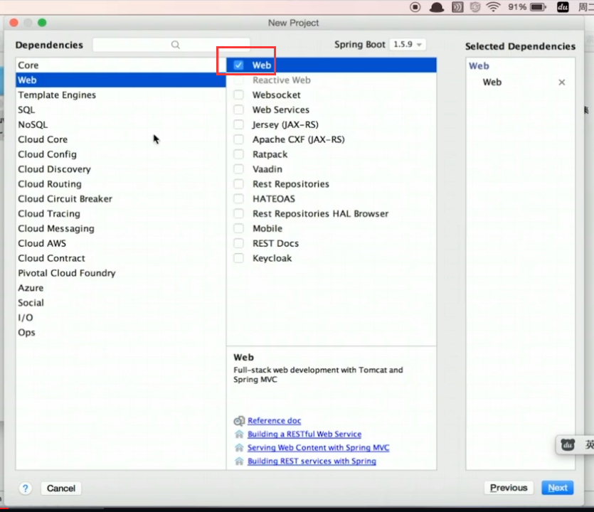This screenshot has height=512, width=594.
Task: Click the search magnifier icon in Dependencies field
Action: click(x=175, y=45)
